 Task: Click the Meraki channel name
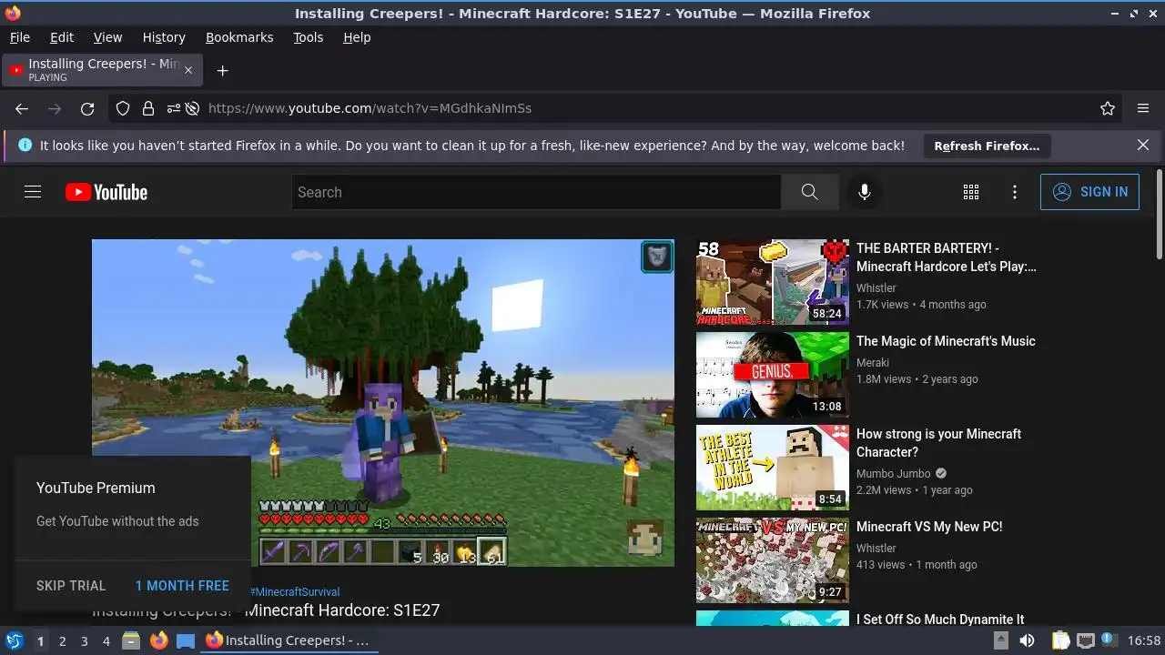pos(873,363)
